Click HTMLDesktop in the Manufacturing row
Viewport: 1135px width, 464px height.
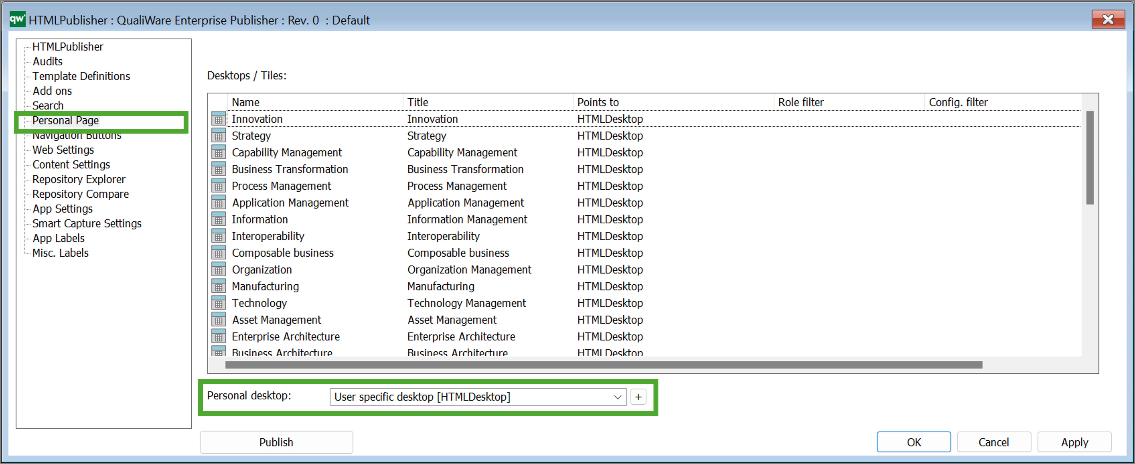pos(610,286)
